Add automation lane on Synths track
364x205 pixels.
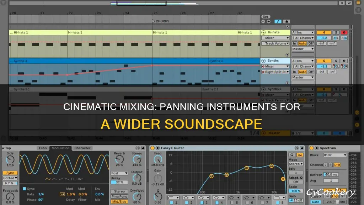pyautogui.click(x=287, y=83)
